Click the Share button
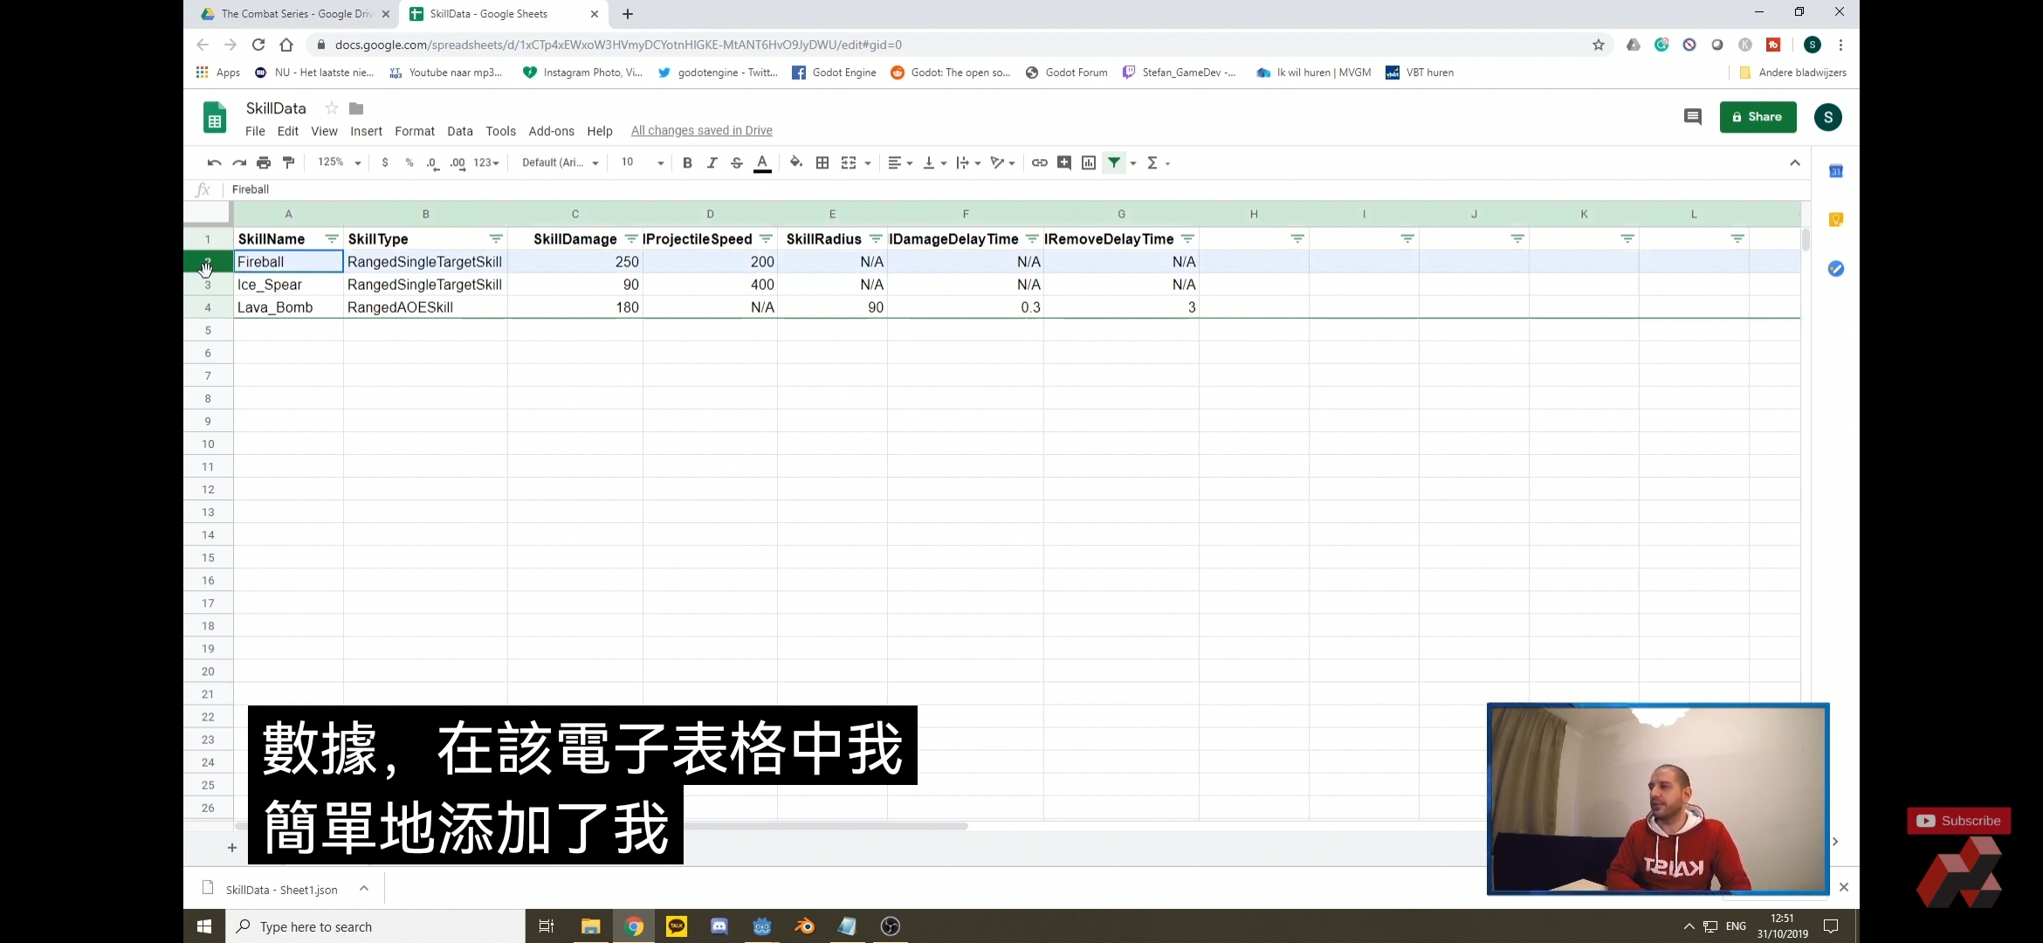Screen dimensions: 2043x943 pos(1758,116)
